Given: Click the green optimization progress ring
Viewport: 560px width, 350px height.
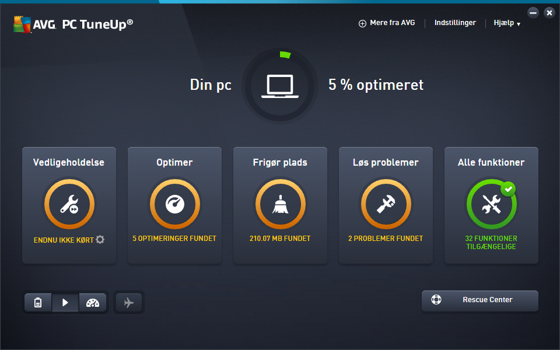Looking at the screenshot, I should (x=285, y=55).
